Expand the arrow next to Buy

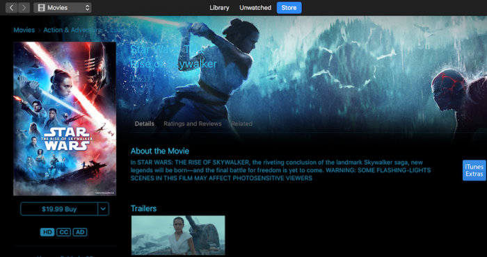[104, 209]
